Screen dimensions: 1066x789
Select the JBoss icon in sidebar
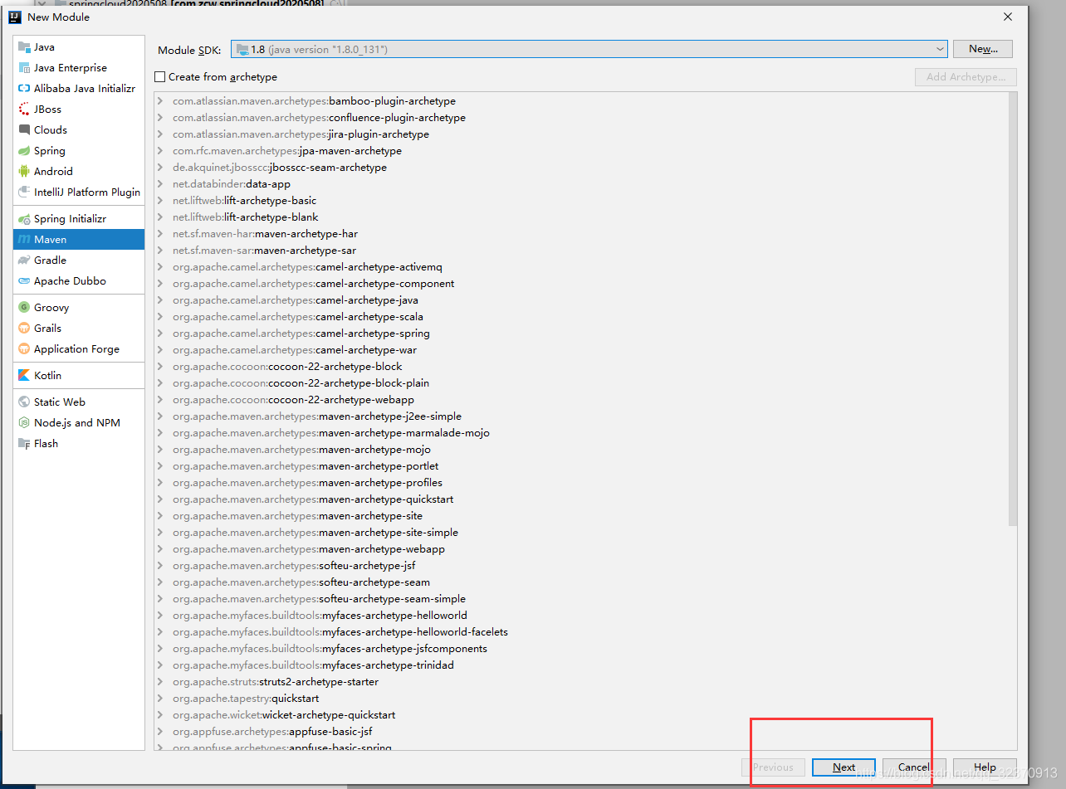(x=24, y=110)
